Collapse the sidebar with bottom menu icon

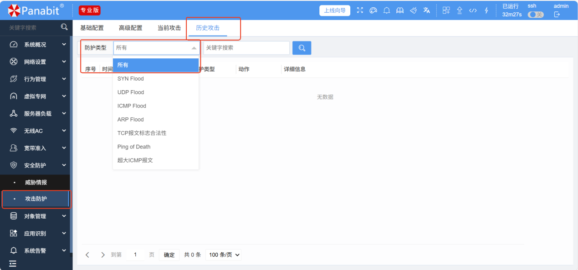click(13, 264)
